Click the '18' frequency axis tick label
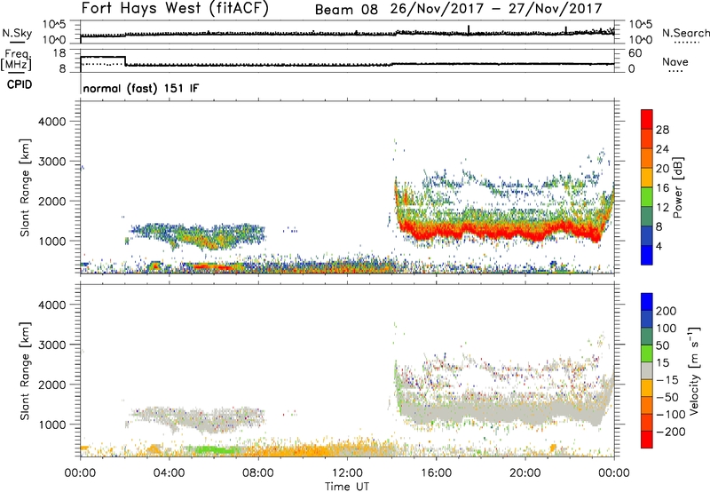710x492 pixels. tap(59, 53)
